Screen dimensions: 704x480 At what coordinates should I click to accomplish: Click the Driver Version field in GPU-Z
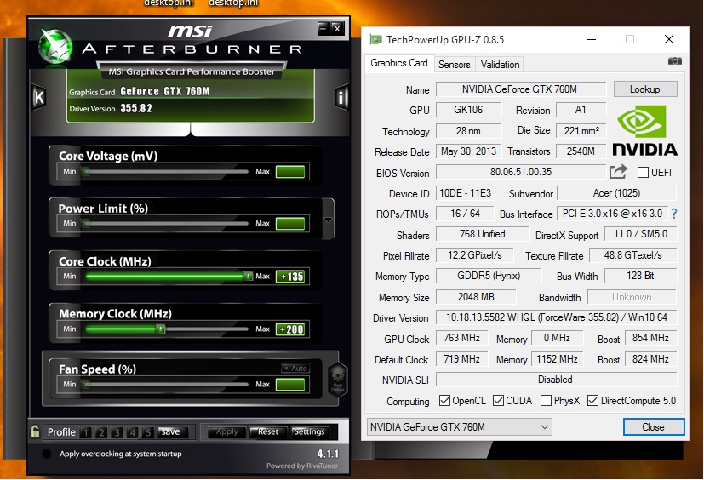556,317
